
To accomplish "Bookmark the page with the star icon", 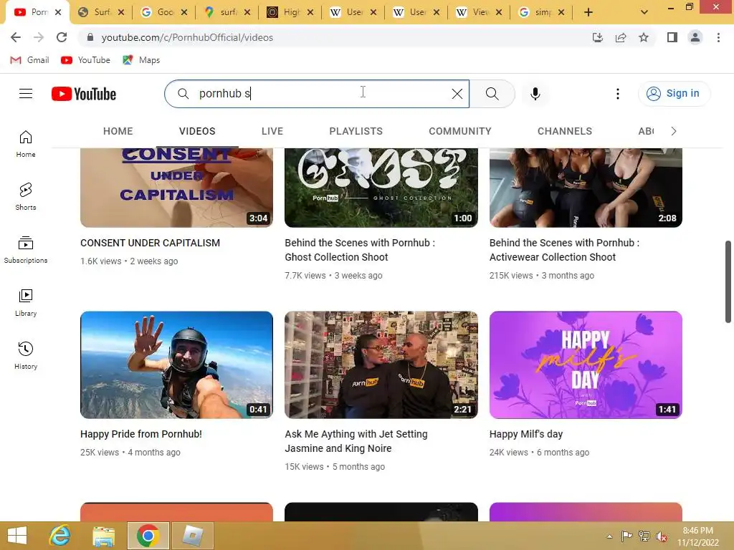I will (644, 37).
